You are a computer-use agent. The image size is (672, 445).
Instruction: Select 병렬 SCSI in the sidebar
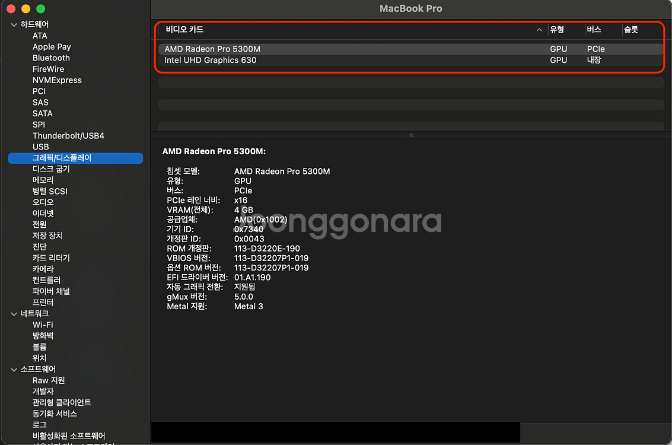[50, 191]
